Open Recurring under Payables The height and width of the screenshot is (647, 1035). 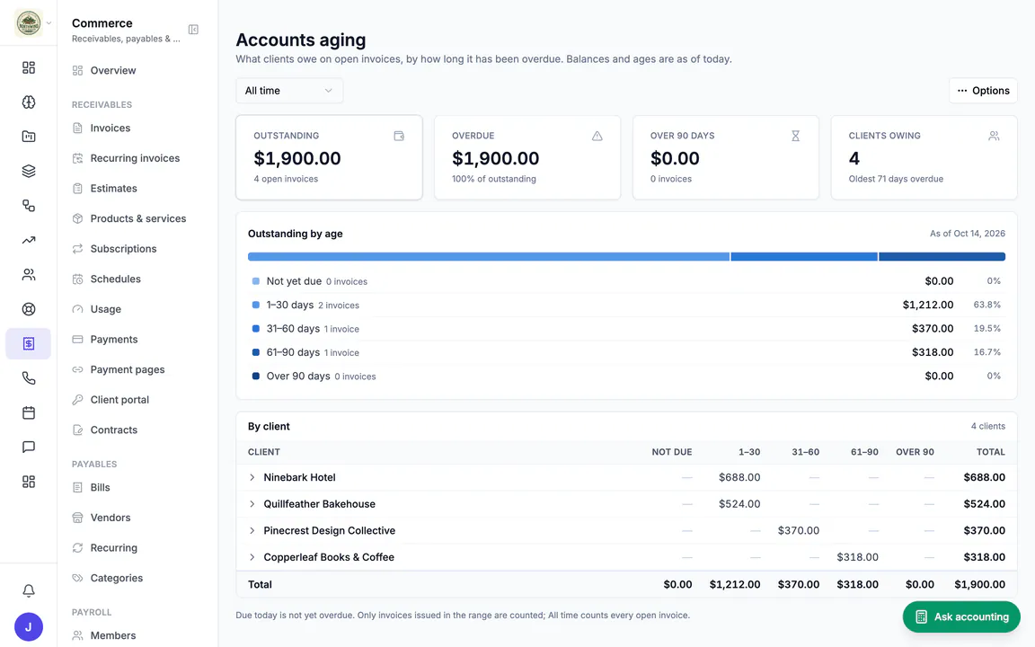[137, 548]
